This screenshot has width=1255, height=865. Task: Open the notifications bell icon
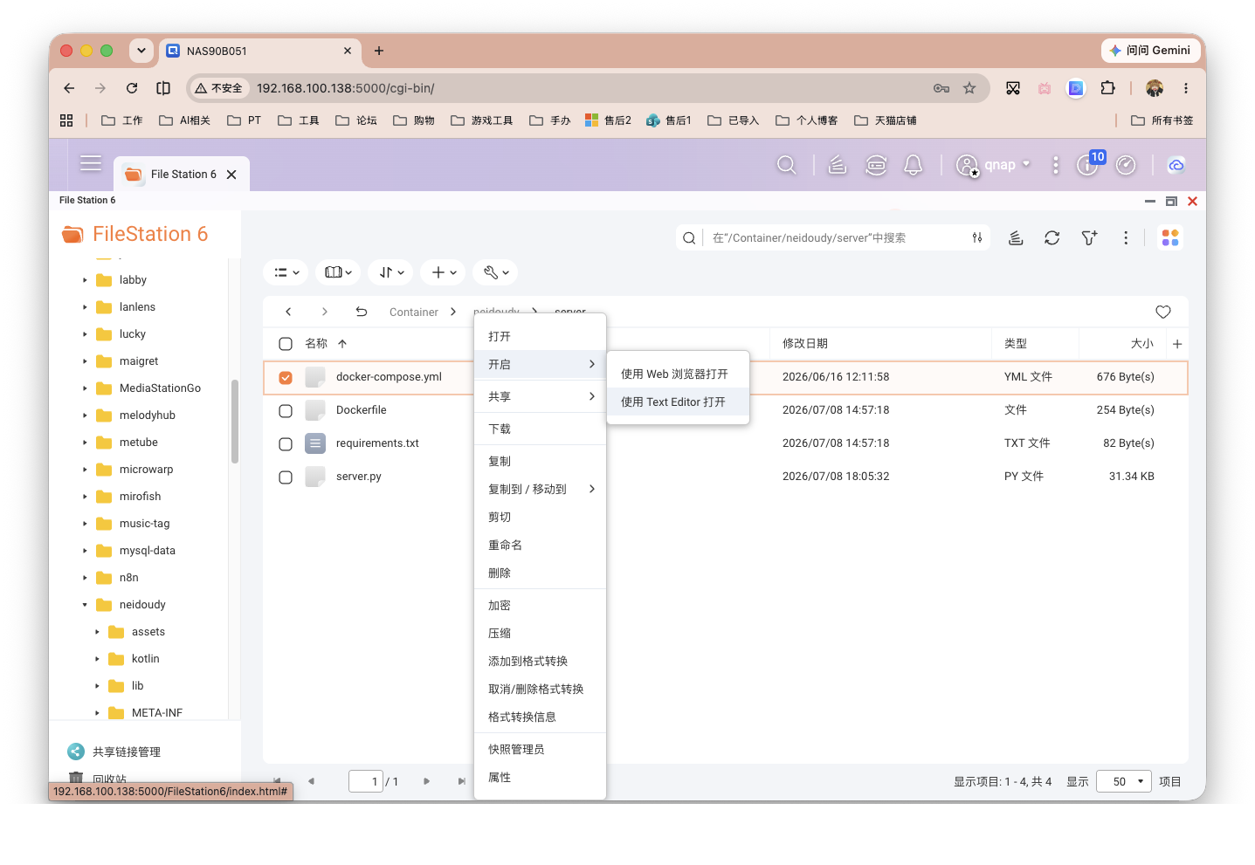[914, 165]
